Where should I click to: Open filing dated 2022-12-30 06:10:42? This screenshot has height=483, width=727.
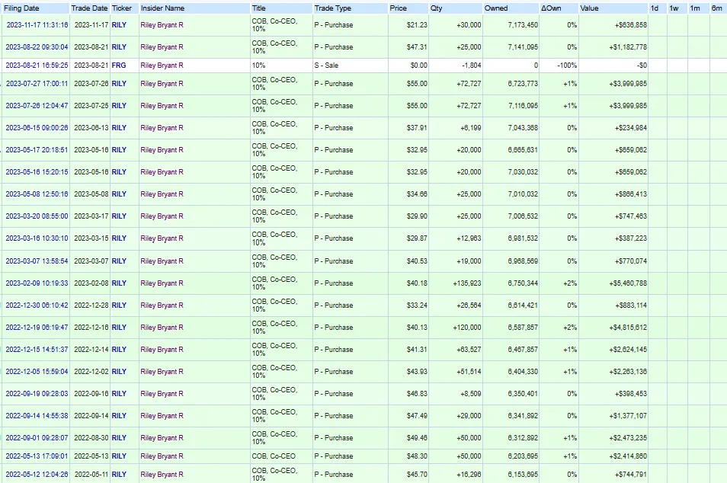37,305
